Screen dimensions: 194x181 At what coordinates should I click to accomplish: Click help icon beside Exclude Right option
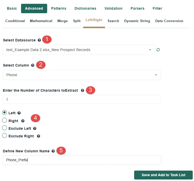[39, 136]
